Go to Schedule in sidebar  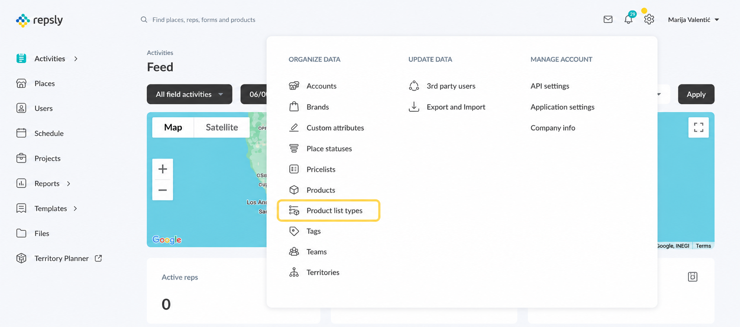[49, 133]
